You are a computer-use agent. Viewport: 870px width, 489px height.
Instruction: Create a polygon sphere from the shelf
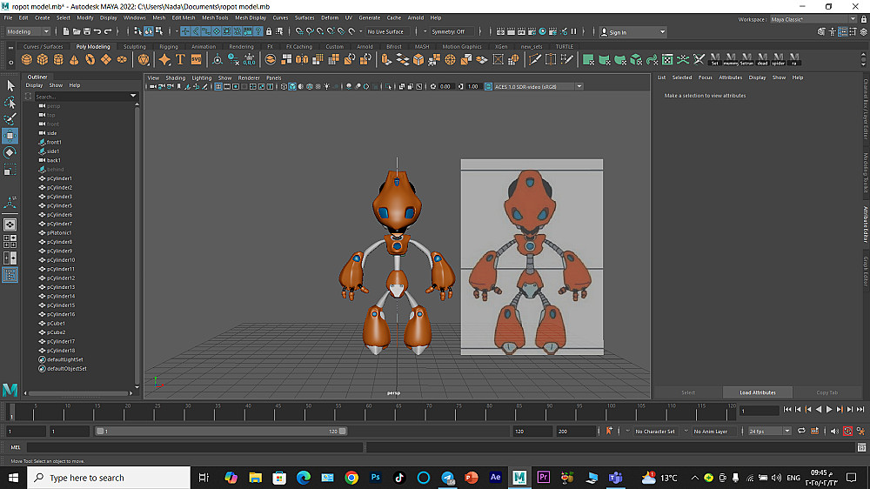(x=27, y=59)
